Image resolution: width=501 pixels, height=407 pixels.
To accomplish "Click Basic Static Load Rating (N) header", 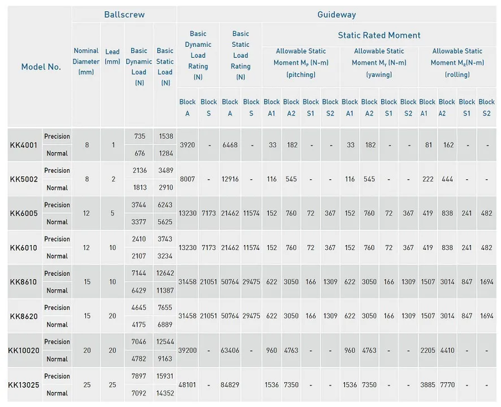I will coord(240,55).
